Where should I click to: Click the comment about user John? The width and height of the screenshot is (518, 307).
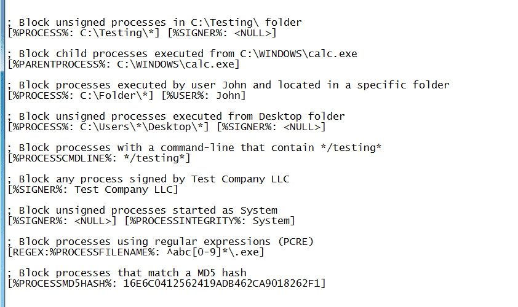[x=229, y=85]
